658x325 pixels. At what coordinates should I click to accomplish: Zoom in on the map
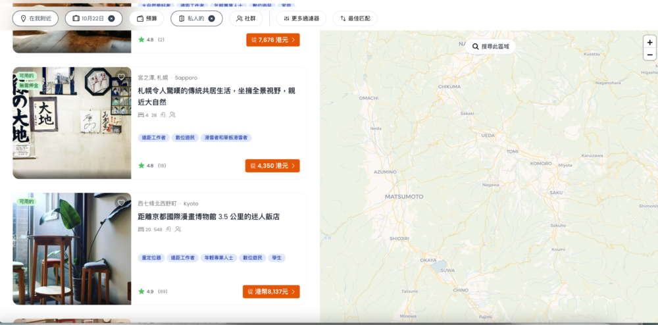pyautogui.click(x=649, y=41)
